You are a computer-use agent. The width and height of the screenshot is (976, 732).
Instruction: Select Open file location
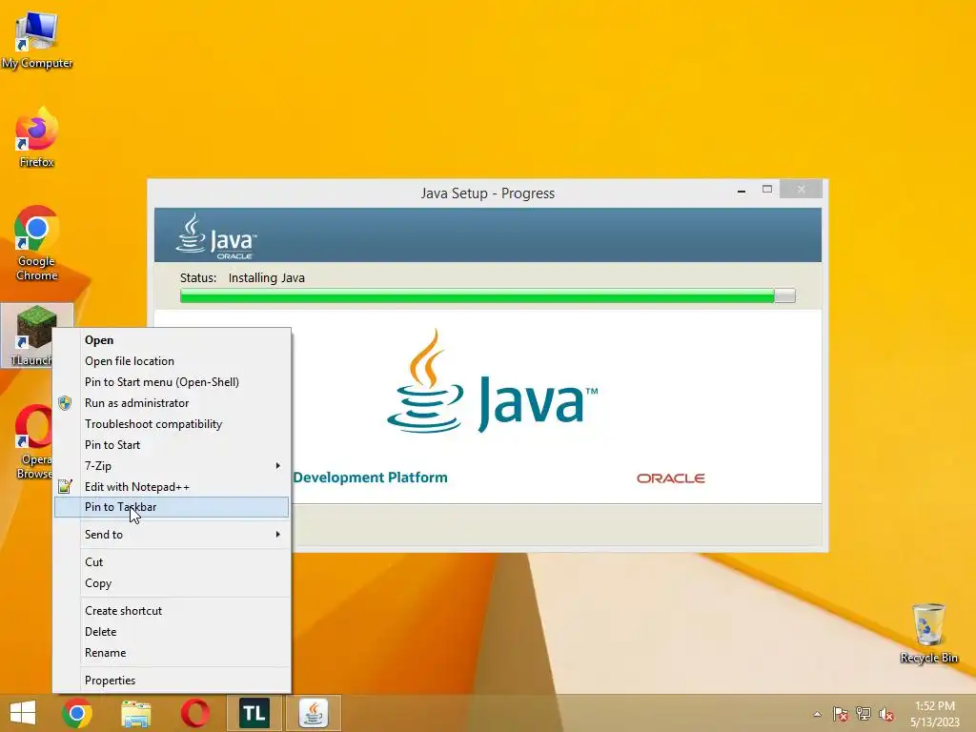click(x=172, y=361)
